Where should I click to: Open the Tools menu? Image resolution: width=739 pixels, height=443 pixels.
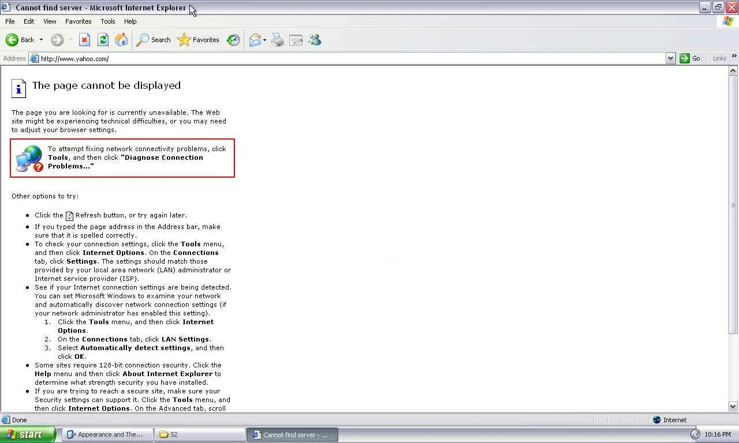coord(108,21)
